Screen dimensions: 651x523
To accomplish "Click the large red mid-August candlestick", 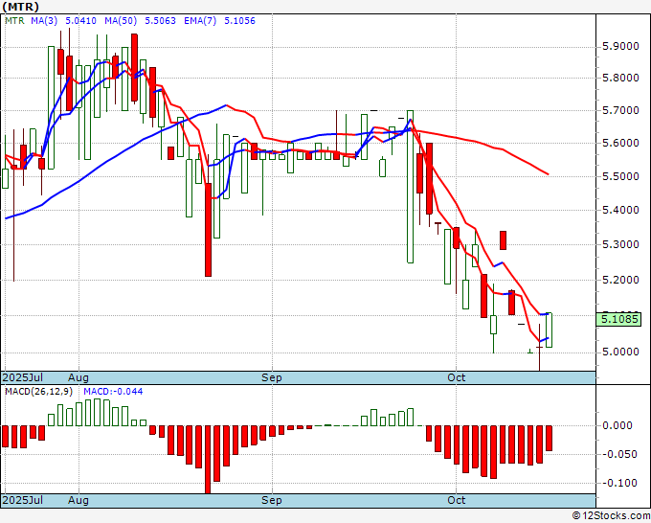I will click(x=208, y=230).
